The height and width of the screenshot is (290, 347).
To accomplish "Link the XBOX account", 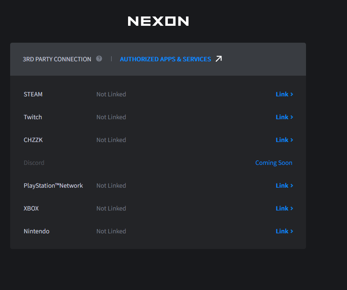I will point(284,208).
